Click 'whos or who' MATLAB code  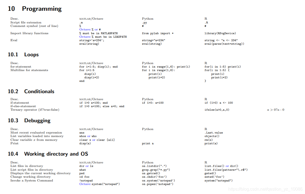[x=88, y=136]
